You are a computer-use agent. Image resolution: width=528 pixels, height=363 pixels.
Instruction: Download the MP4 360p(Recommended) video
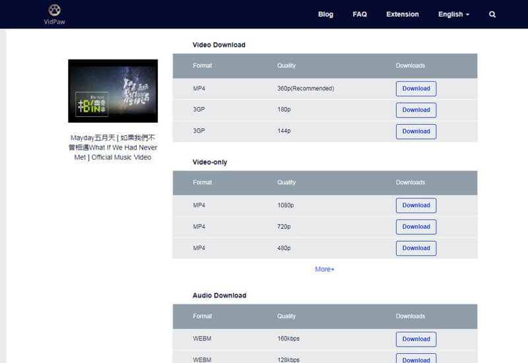[x=416, y=88]
